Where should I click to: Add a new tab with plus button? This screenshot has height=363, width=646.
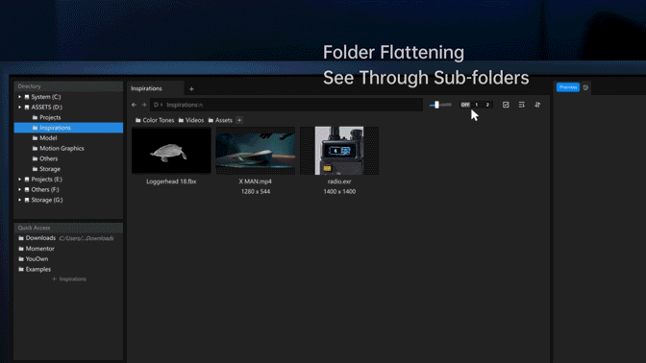tap(191, 89)
